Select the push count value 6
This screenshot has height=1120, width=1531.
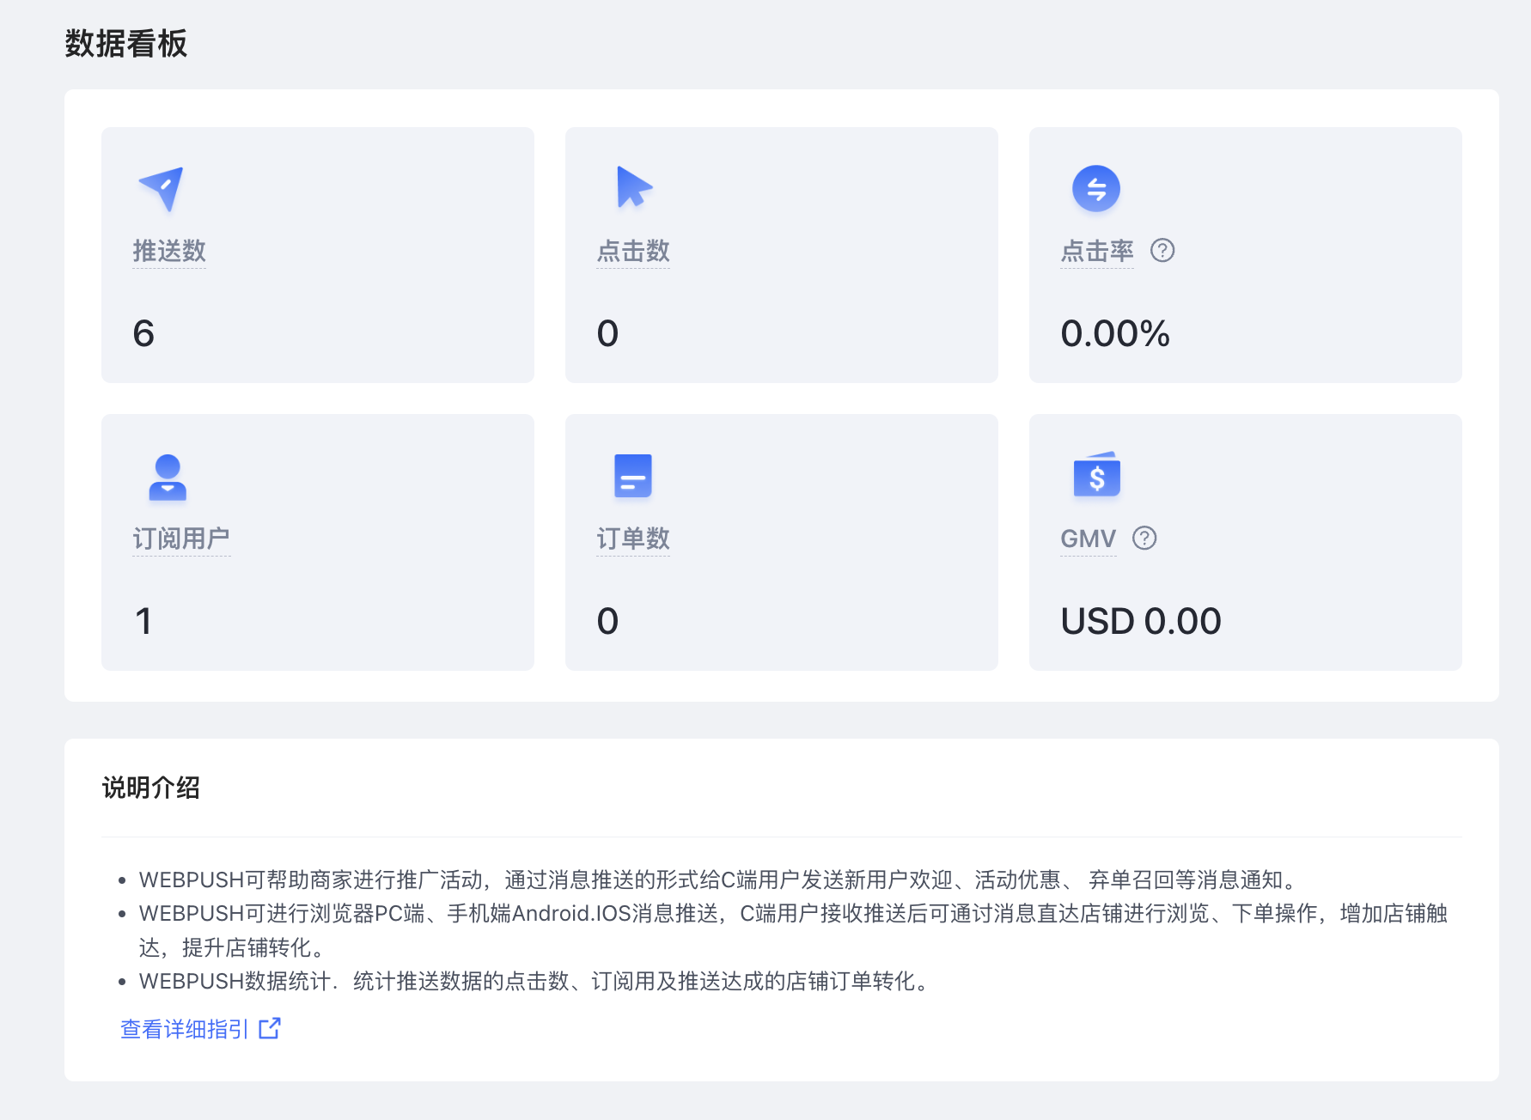pyautogui.click(x=143, y=333)
